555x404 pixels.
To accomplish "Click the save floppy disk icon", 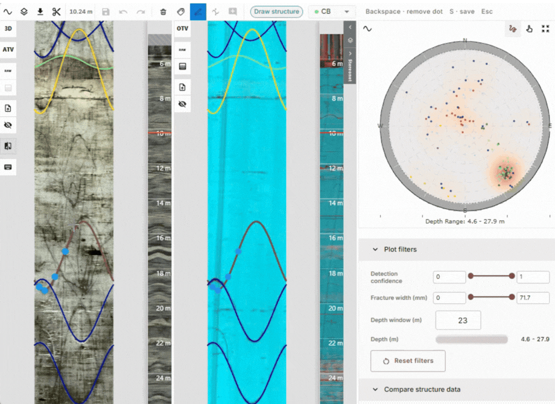I will pyautogui.click(x=106, y=11).
